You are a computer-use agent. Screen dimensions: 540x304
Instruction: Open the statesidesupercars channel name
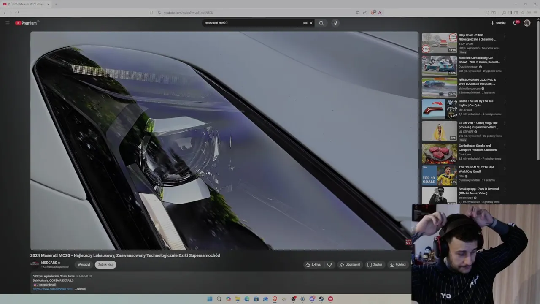(x=470, y=89)
